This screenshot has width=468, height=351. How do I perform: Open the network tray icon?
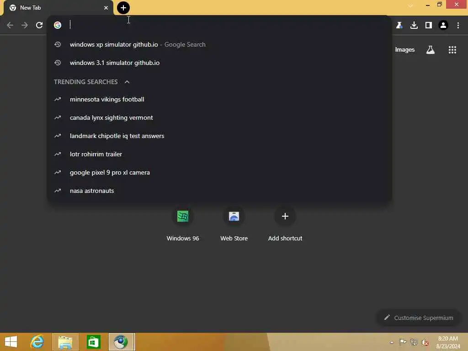point(414,342)
